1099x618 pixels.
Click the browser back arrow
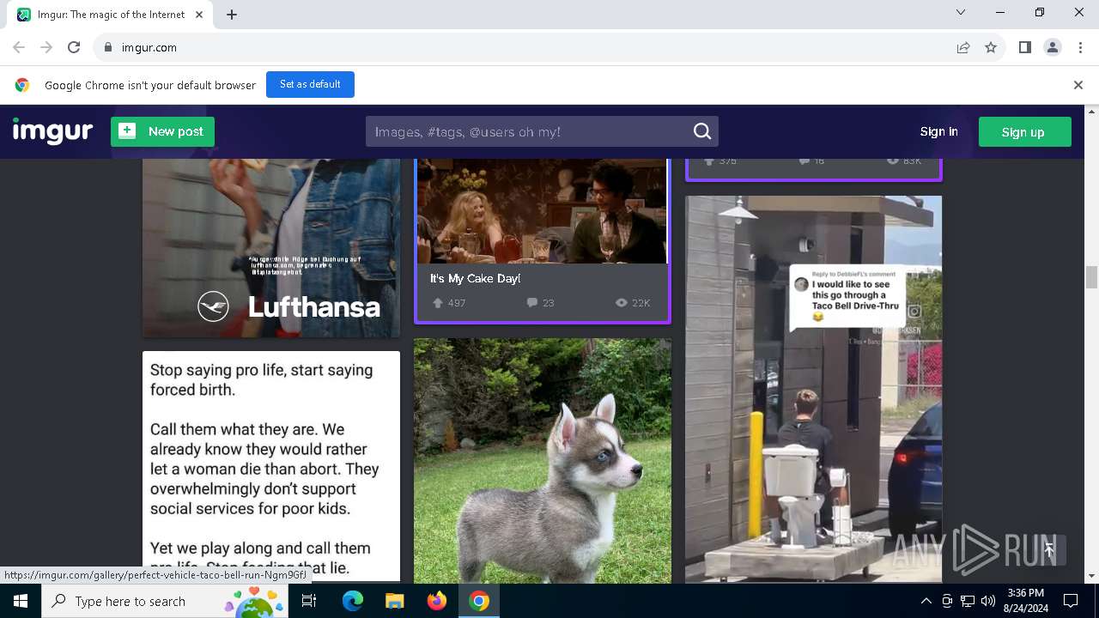point(19,47)
